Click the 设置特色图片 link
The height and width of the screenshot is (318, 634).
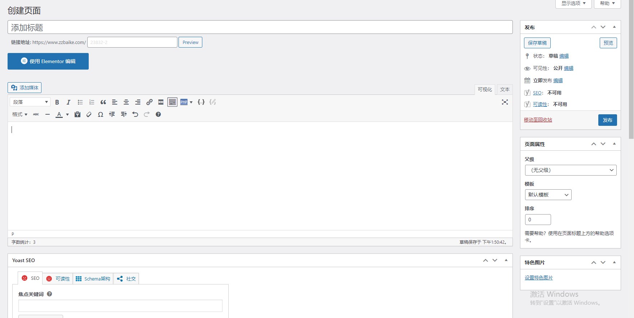(x=539, y=278)
